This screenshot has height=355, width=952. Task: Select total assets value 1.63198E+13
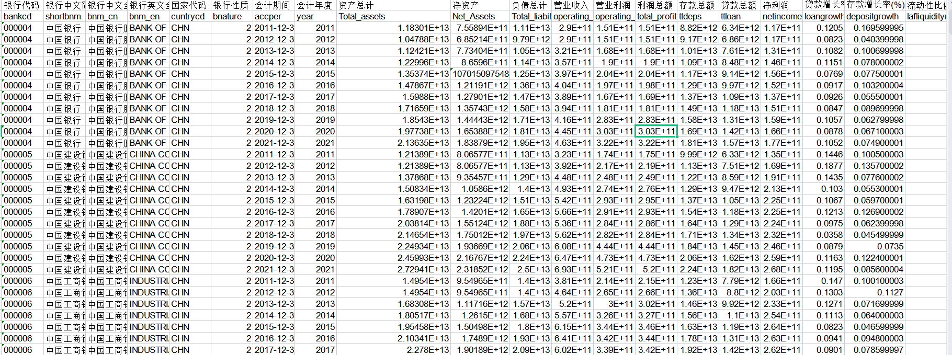pos(394,200)
